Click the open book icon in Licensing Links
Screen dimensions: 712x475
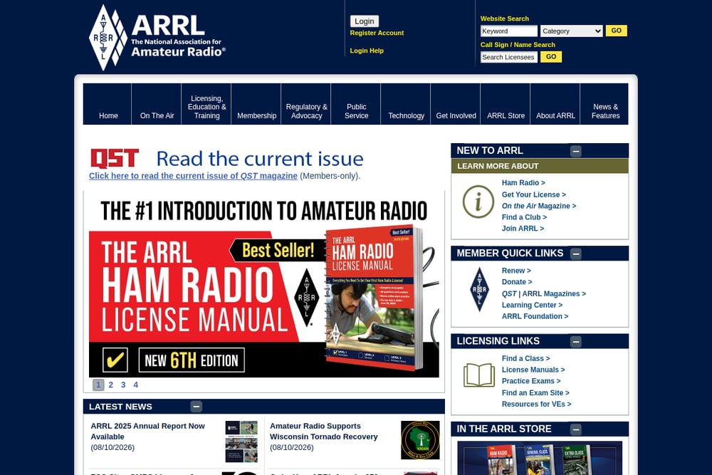[x=479, y=375]
